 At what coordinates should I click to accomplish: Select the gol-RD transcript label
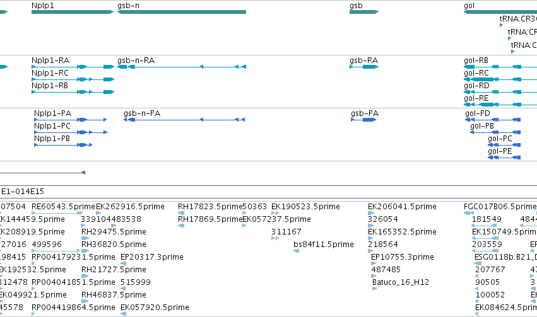(x=476, y=86)
